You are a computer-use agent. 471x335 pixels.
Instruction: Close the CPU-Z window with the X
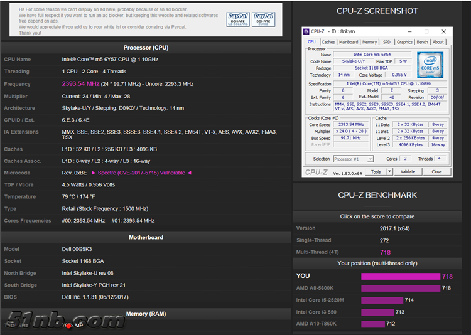(x=445, y=31)
